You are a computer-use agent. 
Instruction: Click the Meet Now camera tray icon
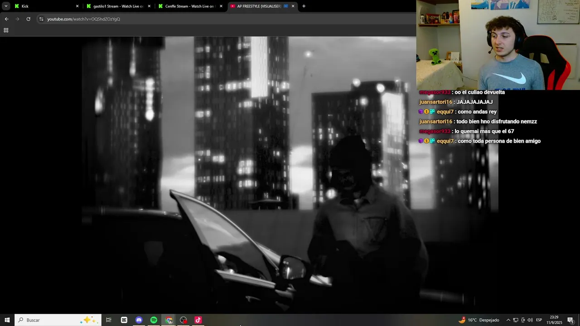click(523, 320)
